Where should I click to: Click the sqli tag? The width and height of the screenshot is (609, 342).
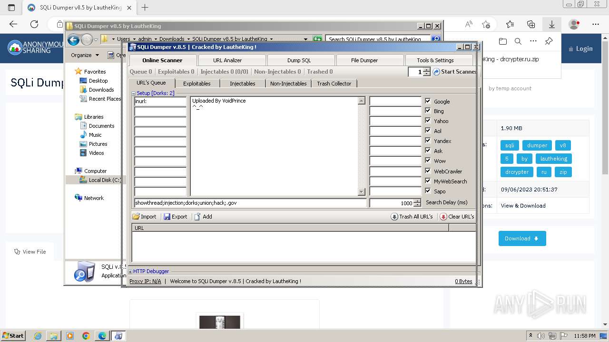pos(510,145)
